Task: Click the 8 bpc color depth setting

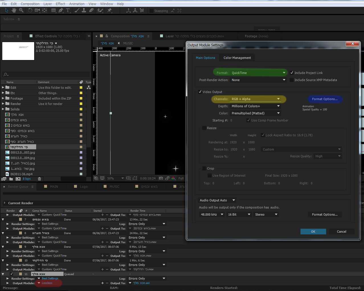Action: click(27, 179)
